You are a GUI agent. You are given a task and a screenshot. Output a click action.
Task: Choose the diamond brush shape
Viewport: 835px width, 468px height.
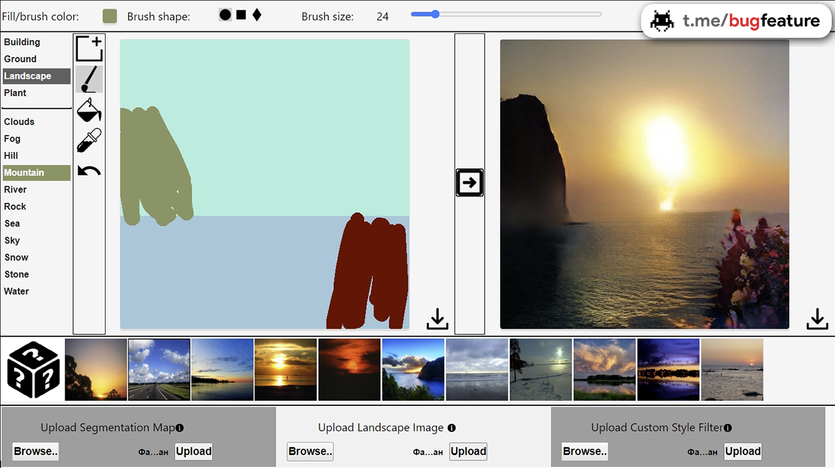coord(256,14)
